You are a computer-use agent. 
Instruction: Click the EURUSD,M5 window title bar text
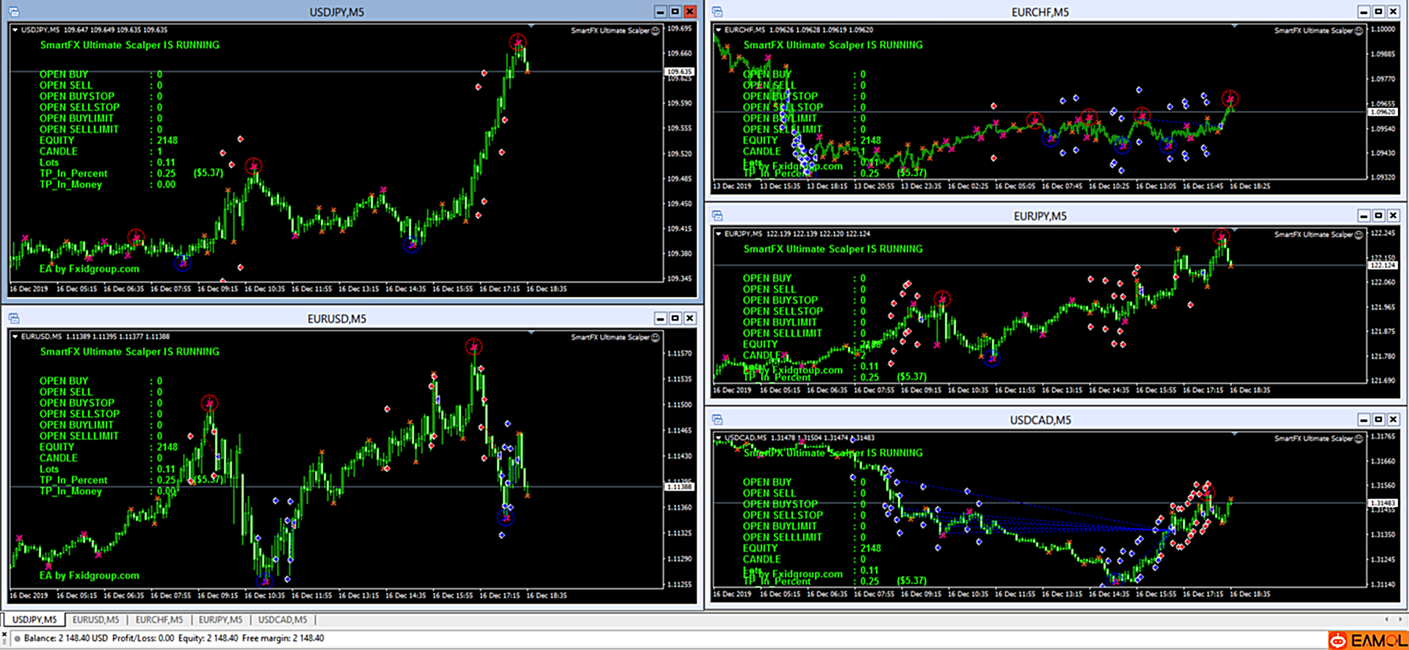pyautogui.click(x=336, y=318)
